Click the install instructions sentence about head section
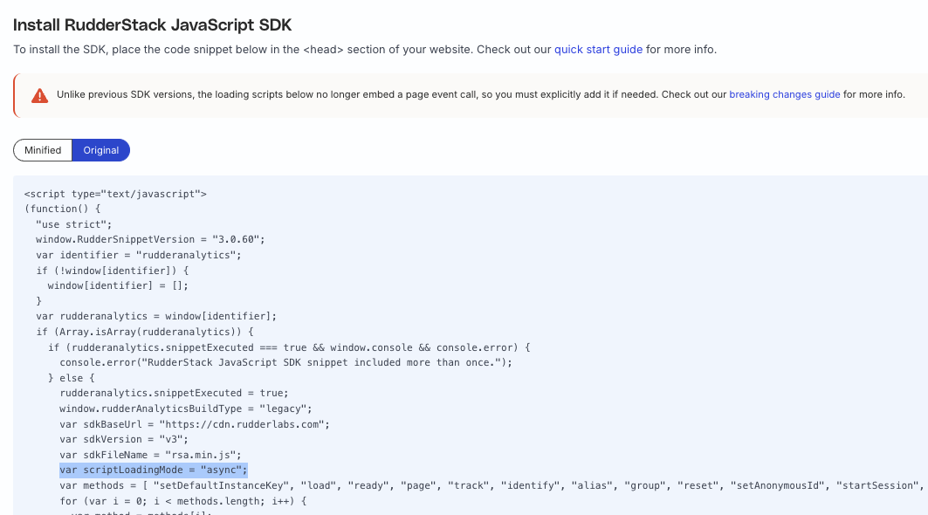 click(365, 49)
